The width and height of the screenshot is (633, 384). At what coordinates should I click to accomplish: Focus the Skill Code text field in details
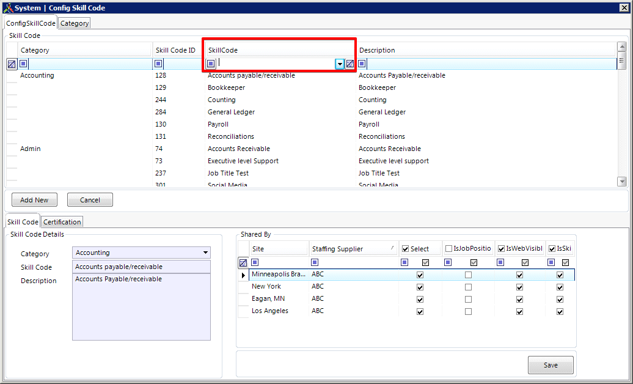tap(141, 267)
